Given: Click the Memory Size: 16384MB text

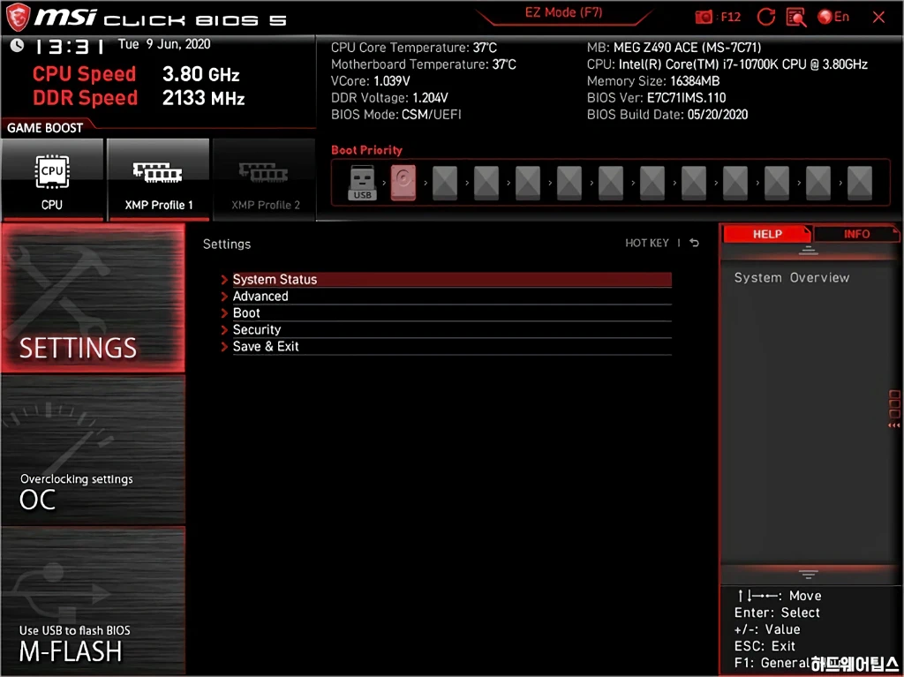Looking at the screenshot, I should [x=653, y=81].
